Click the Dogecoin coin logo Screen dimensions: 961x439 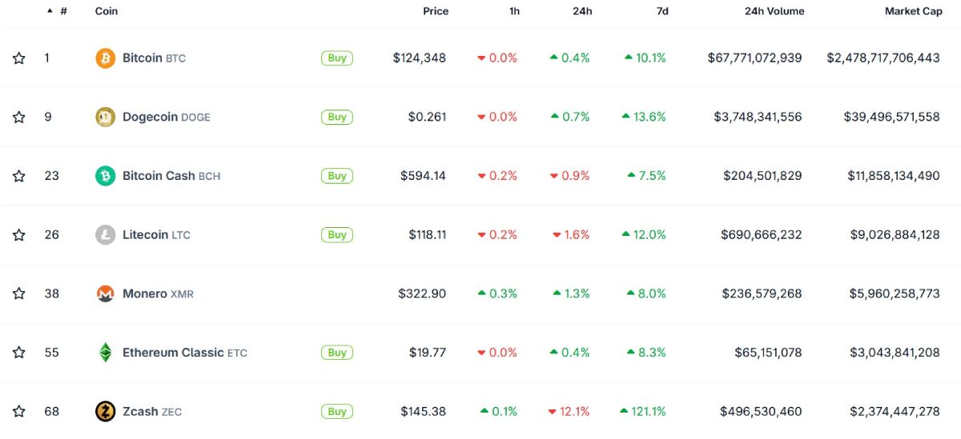[105, 117]
